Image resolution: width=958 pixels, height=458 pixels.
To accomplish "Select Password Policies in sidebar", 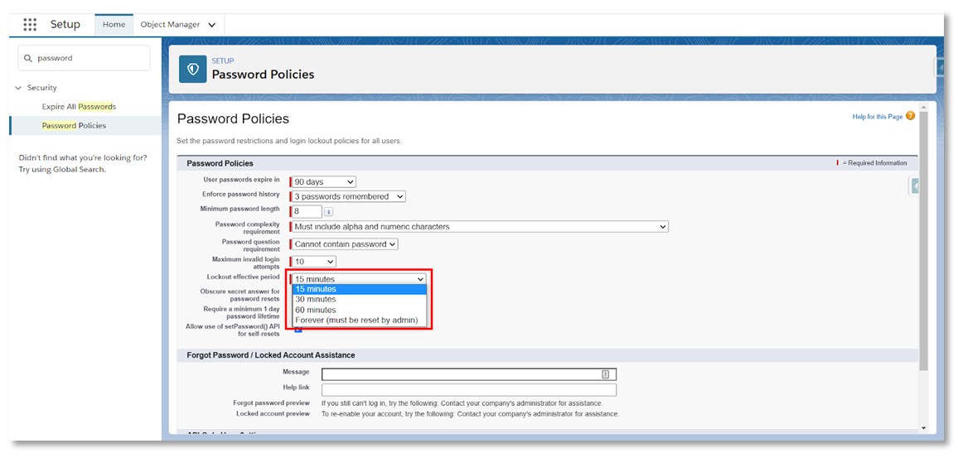I will (x=74, y=125).
